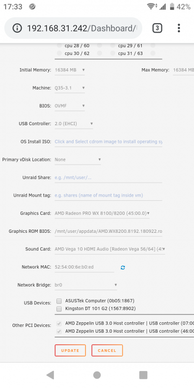Expand the Initial Memory dropdown
The image size is (194, 388).
pos(70,70)
